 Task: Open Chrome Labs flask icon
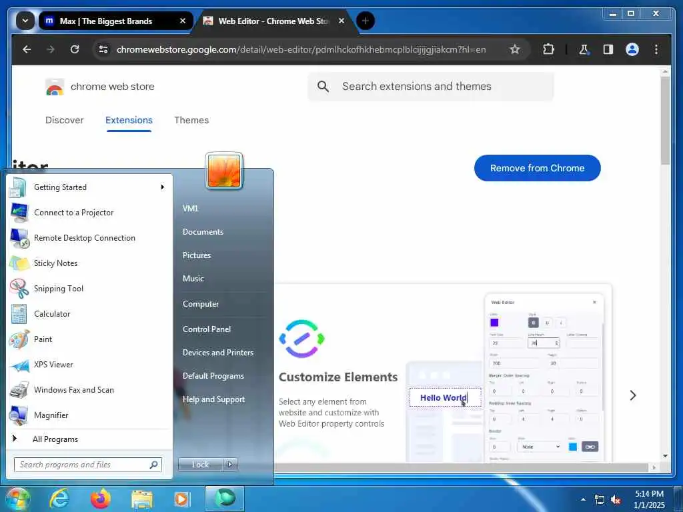point(584,49)
